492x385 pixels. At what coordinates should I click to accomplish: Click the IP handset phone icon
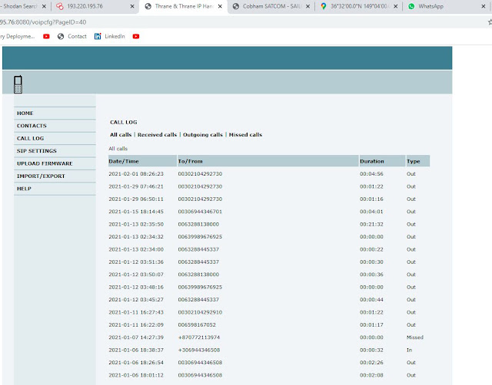[x=18, y=84]
